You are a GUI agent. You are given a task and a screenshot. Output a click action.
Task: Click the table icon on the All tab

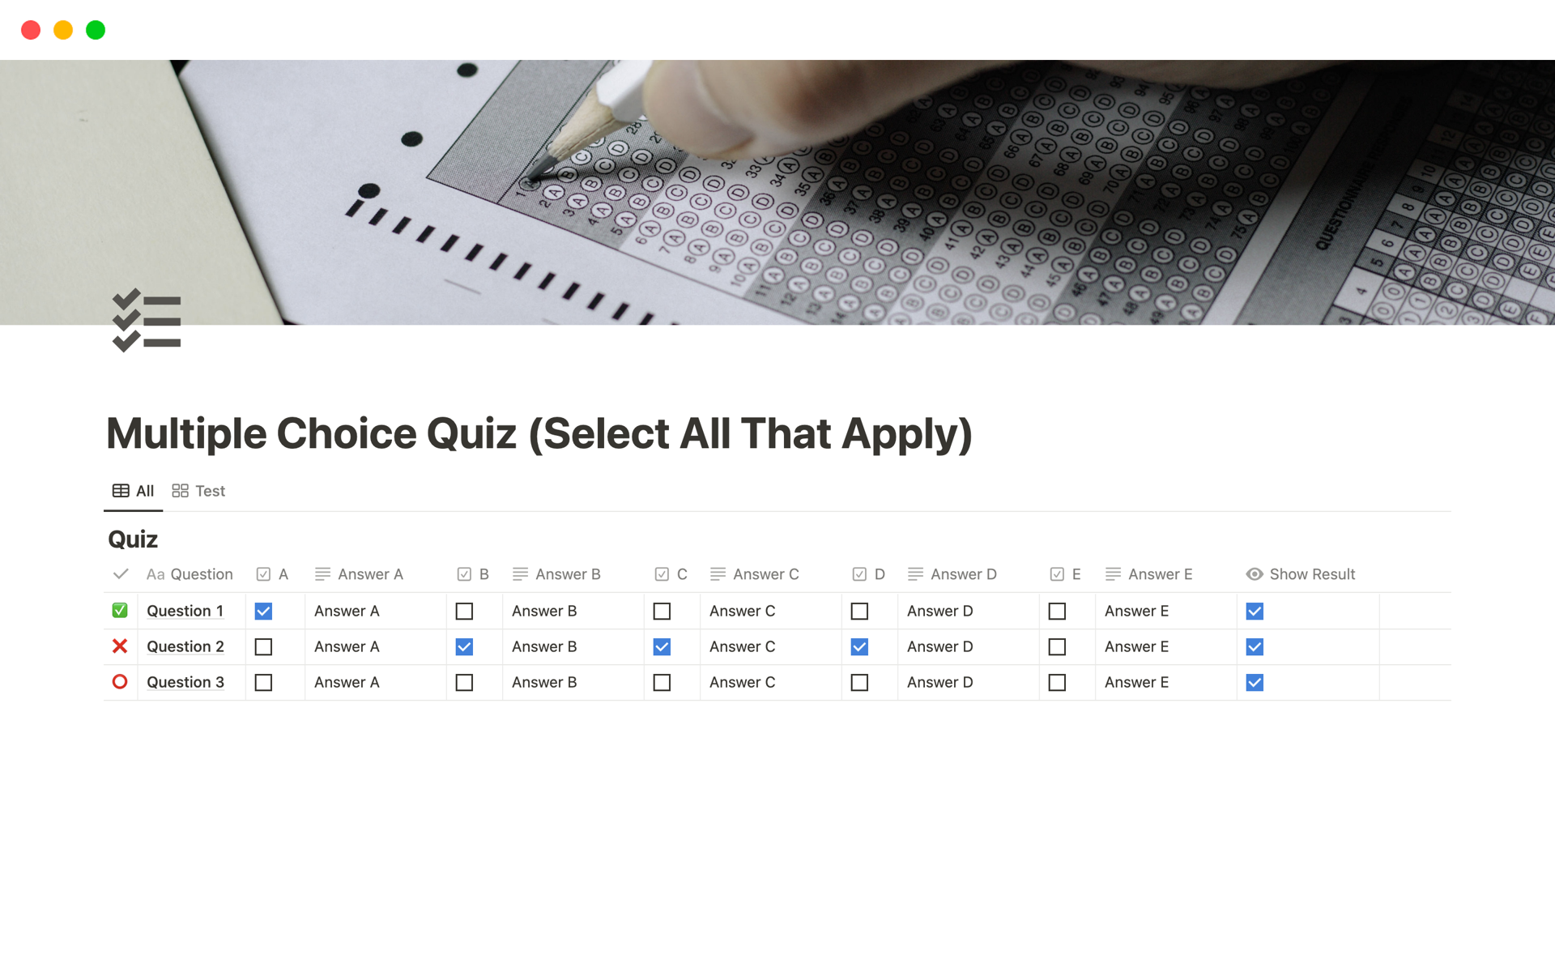coord(121,491)
